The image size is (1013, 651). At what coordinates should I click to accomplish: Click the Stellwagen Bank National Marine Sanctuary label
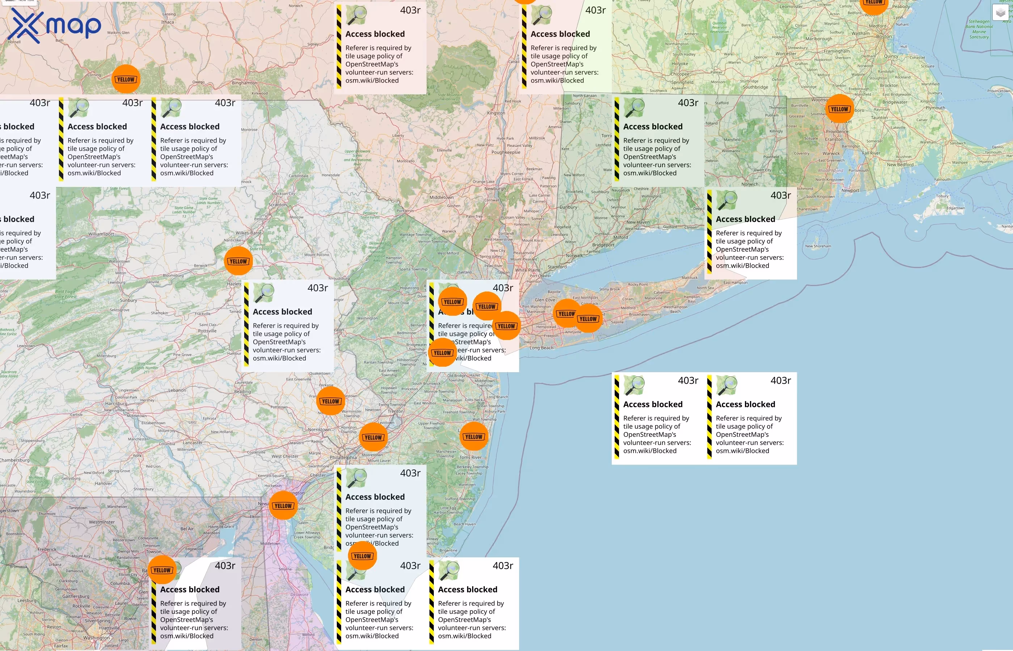tap(979, 29)
